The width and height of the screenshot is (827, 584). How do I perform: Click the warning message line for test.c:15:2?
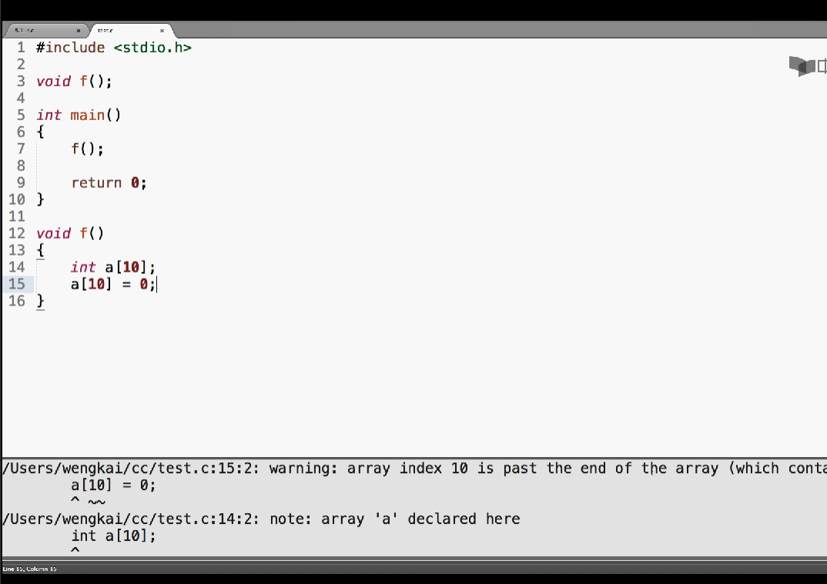413,468
